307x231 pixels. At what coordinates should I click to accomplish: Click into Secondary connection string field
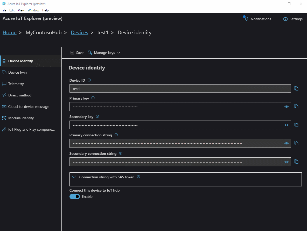180,162
